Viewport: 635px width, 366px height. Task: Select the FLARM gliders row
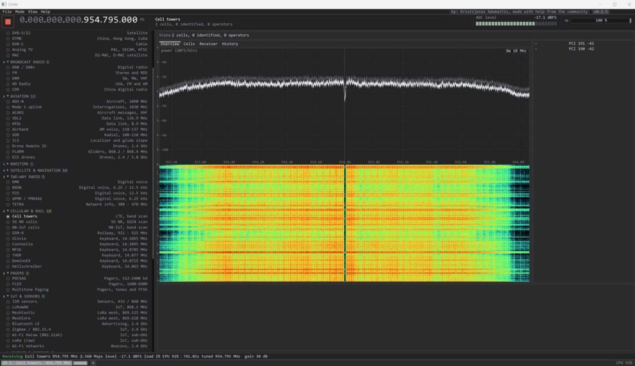pyautogui.click(x=77, y=152)
